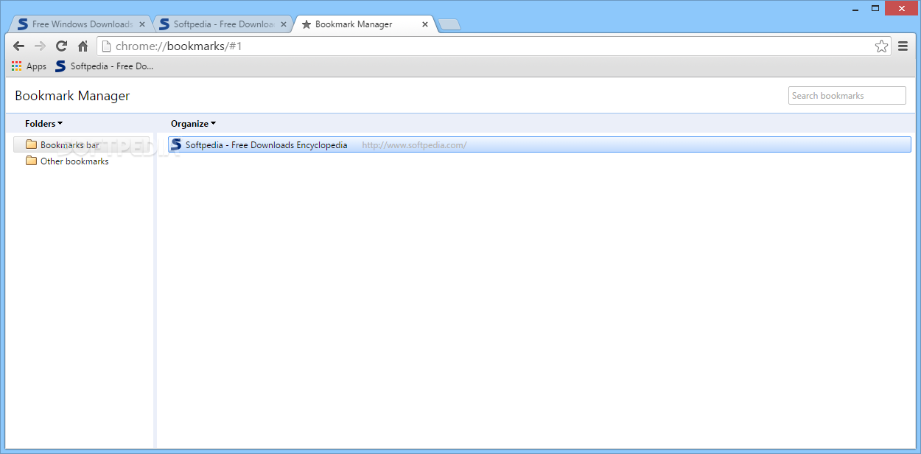This screenshot has height=454, width=921.
Task: Click the http://www.softpedia.com/ URL text
Action: pos(414,145)
